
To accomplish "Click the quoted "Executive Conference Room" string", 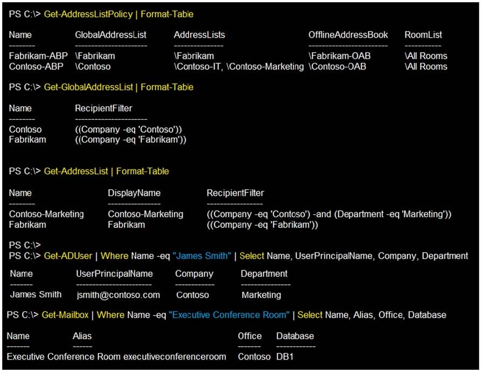I will click(x=230, y=314).
